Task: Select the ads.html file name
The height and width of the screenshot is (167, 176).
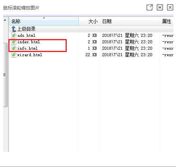Action: point(27,35)
